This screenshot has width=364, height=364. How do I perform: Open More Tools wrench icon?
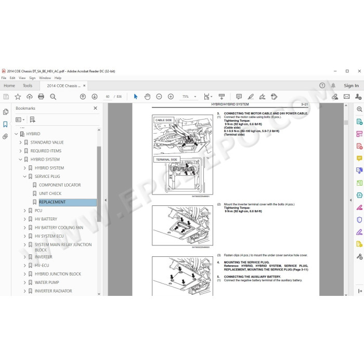click(x=359, y=256)
